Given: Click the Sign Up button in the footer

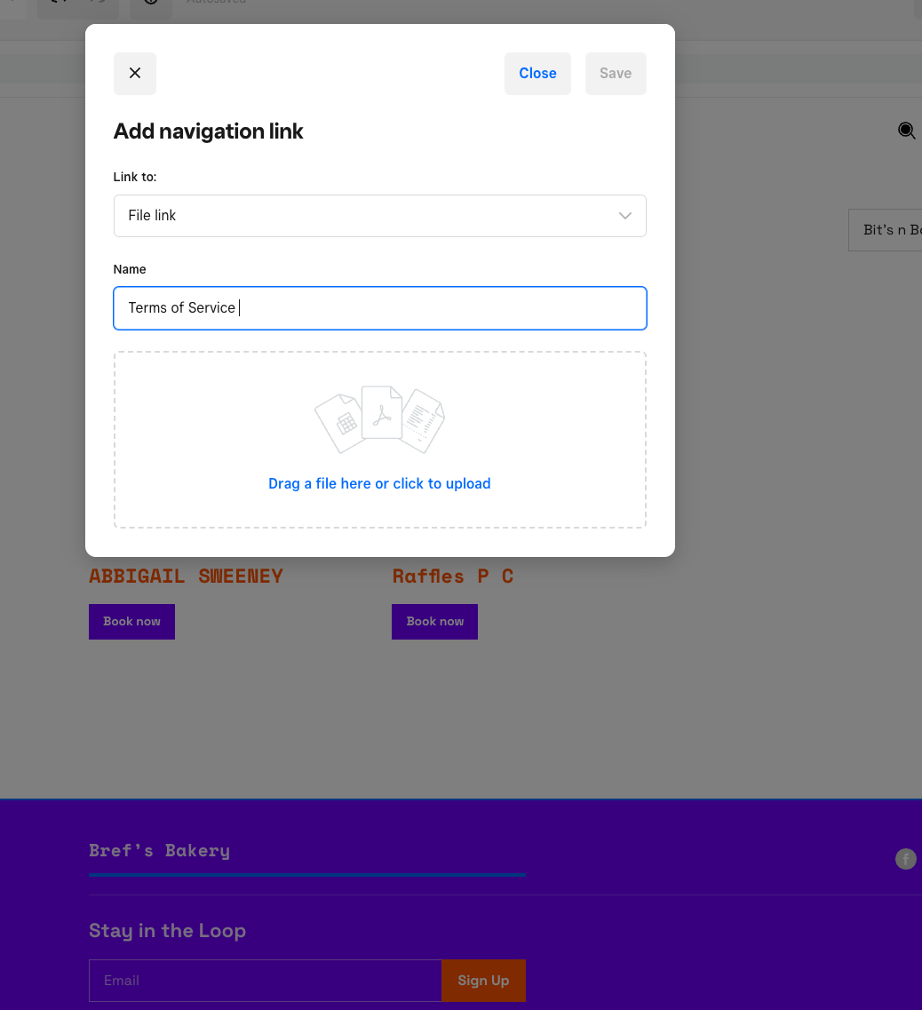Looking at the screenshot, I should point(483,980).
